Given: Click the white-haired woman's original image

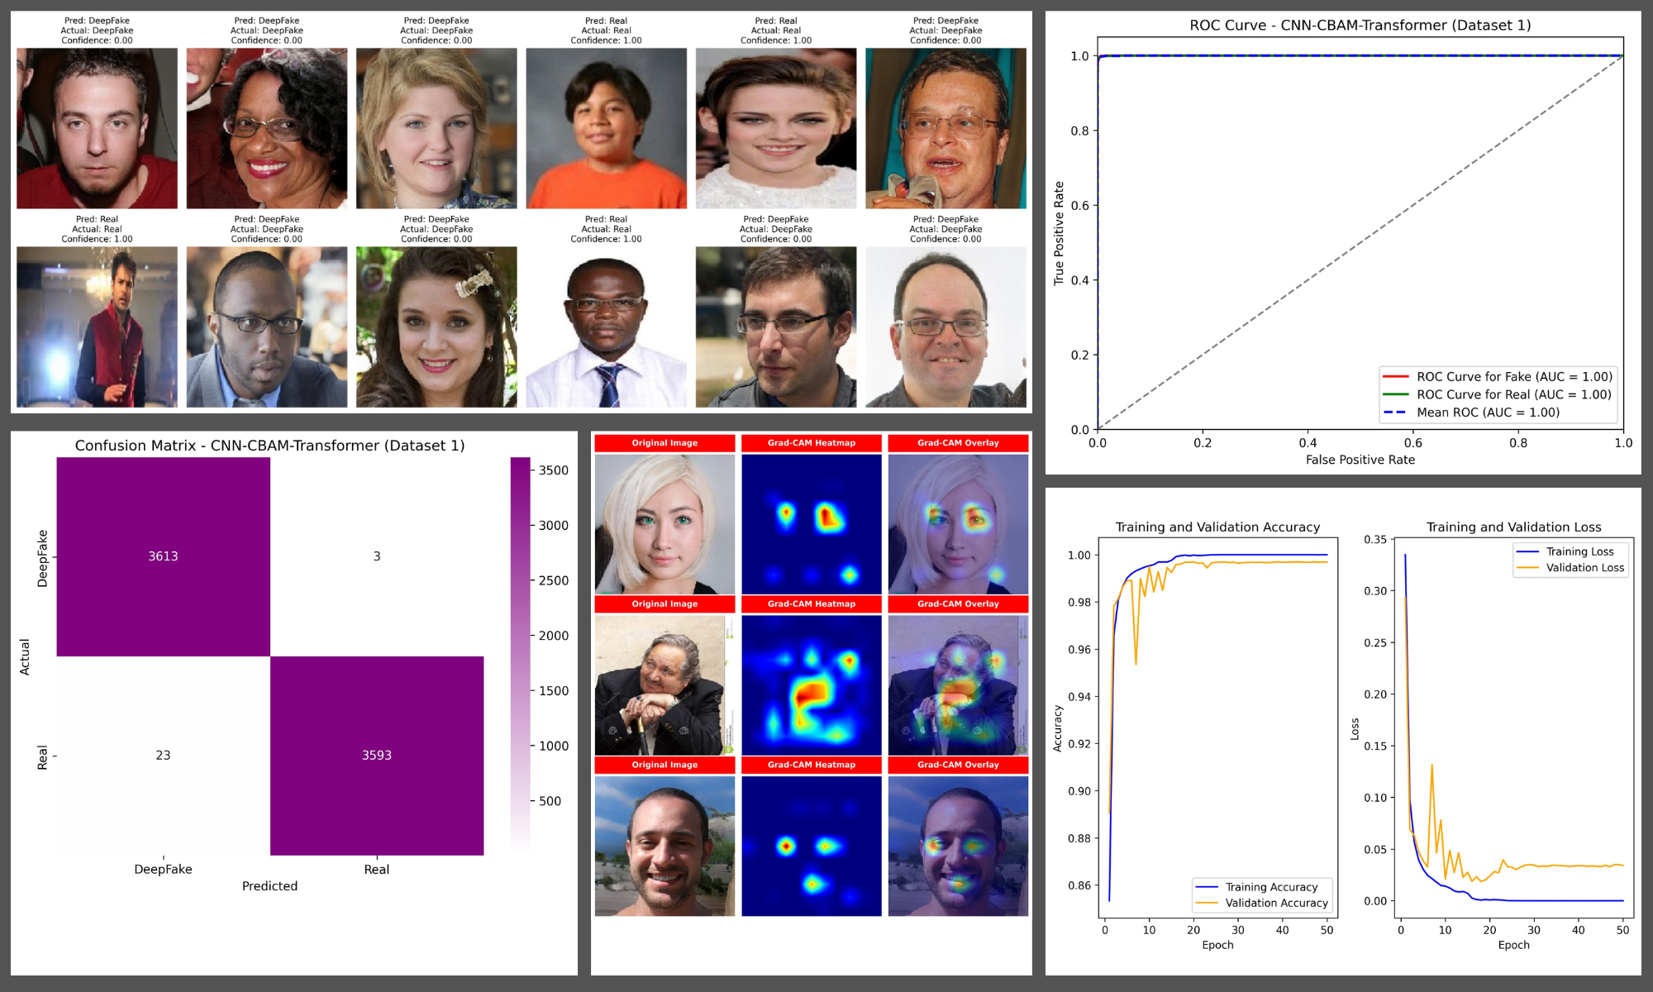Looking at the screenshot, I should click(x=665, y=524).
